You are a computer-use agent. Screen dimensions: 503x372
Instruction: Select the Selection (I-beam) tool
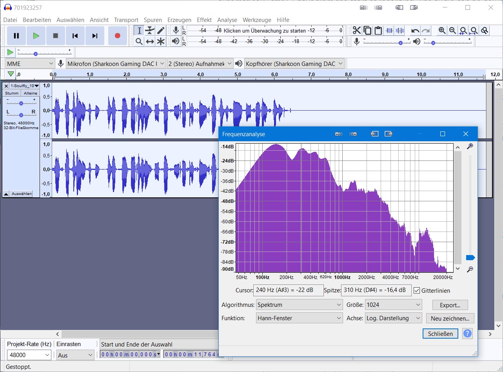(x=139, y=31)
